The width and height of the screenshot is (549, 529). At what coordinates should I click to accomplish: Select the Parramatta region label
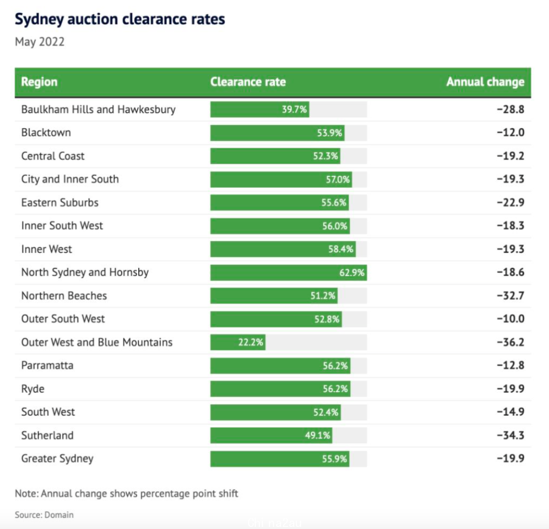(47, 365)
